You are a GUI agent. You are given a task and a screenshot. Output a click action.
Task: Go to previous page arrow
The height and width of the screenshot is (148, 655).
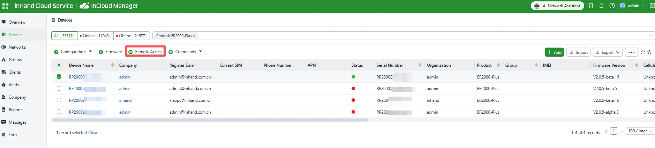[x=606, y=131]
